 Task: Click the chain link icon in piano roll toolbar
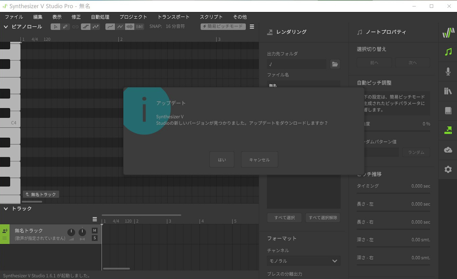pyautogui.click(x=75, y=26)
